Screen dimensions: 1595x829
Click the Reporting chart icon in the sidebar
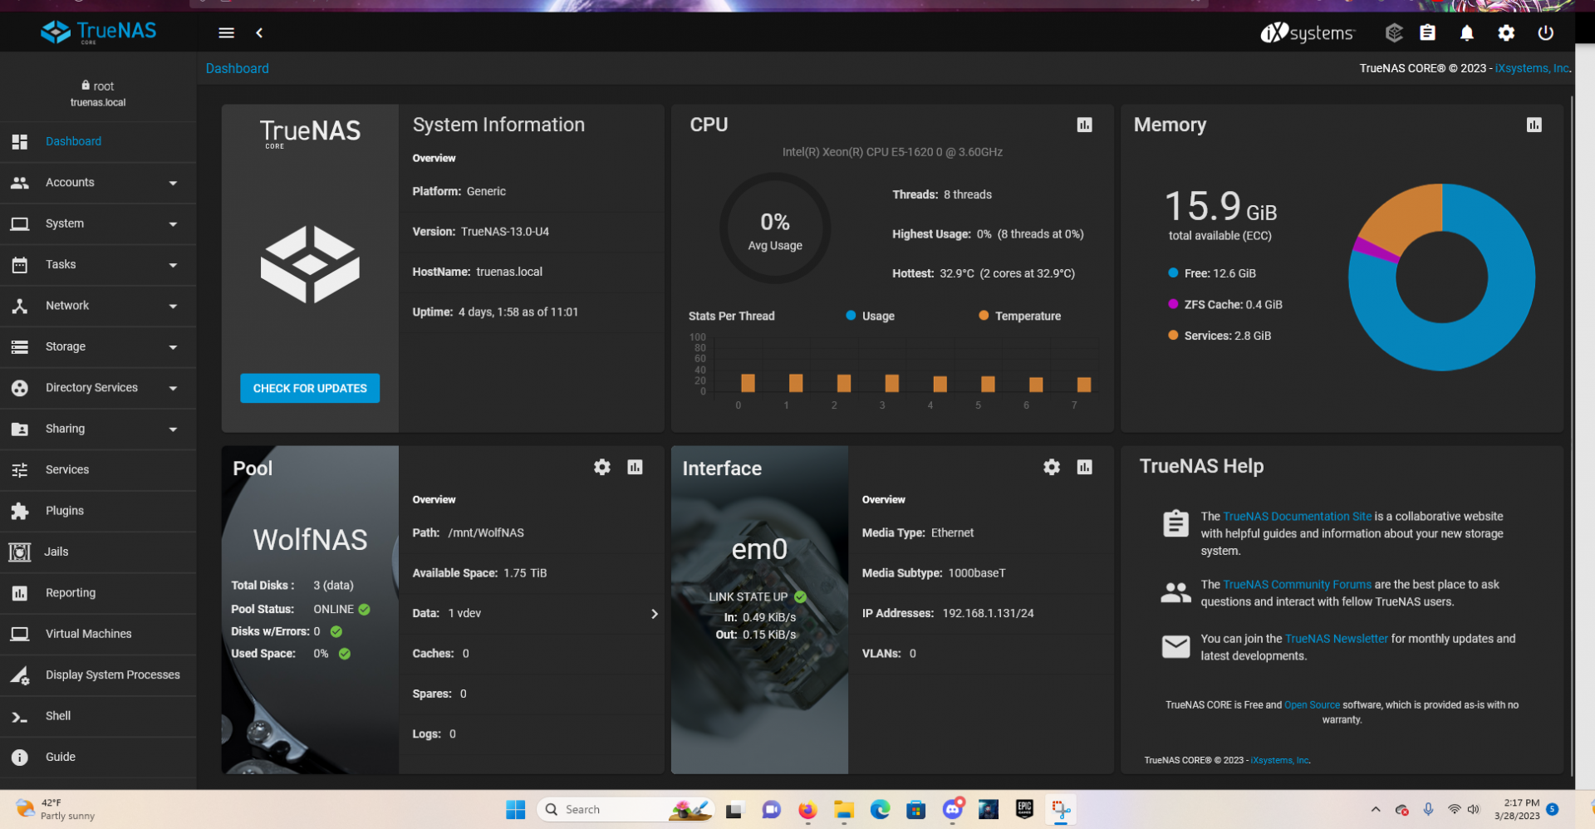coord(20,593)
